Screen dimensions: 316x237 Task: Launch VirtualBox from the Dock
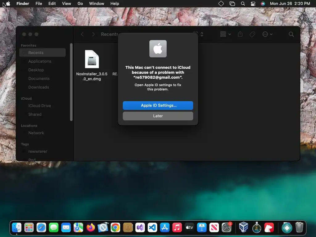(x=243, y=227)
